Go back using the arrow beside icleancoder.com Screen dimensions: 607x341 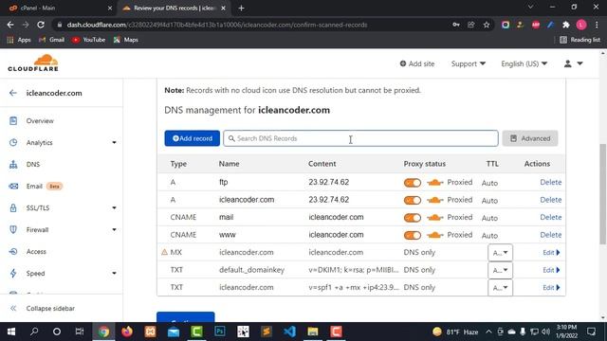tap(13, 93)
